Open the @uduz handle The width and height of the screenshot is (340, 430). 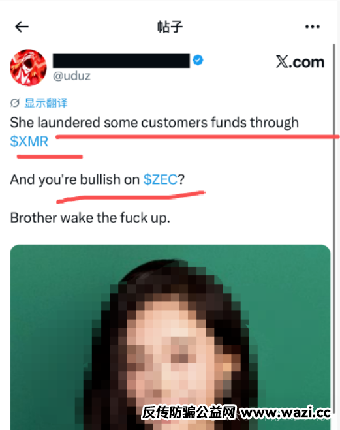pyautogui.click(x=72, y=76)
